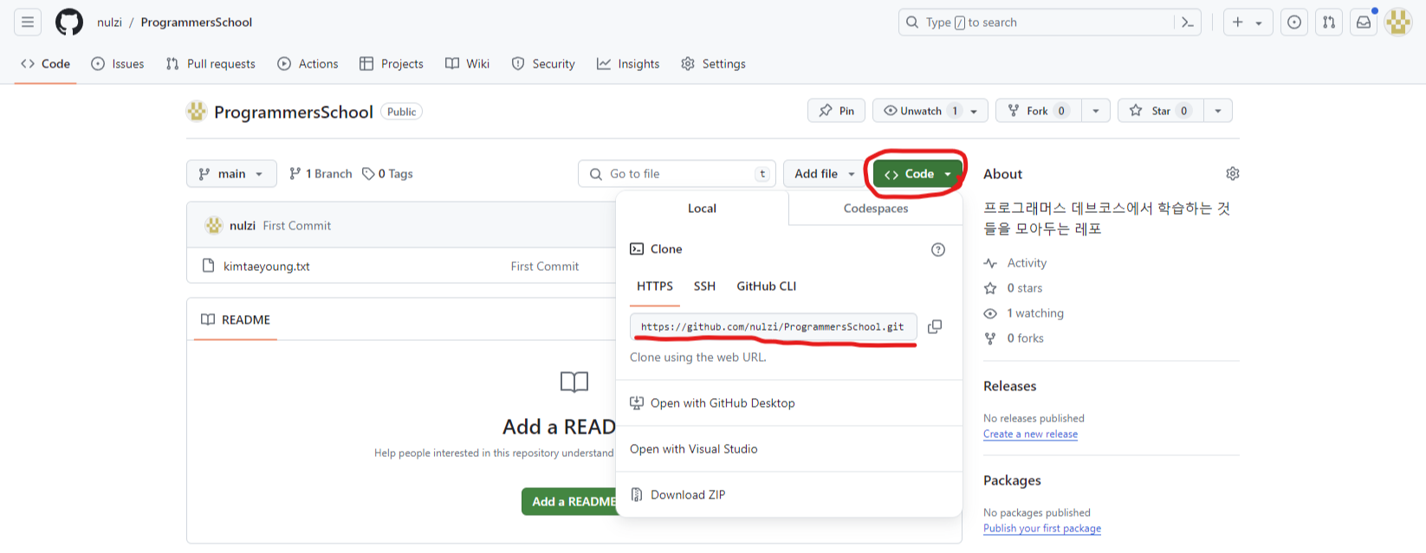Screen dimensions: 1426x553
Task: Open the repository Settings tab
Action: (x=713, y=64)
